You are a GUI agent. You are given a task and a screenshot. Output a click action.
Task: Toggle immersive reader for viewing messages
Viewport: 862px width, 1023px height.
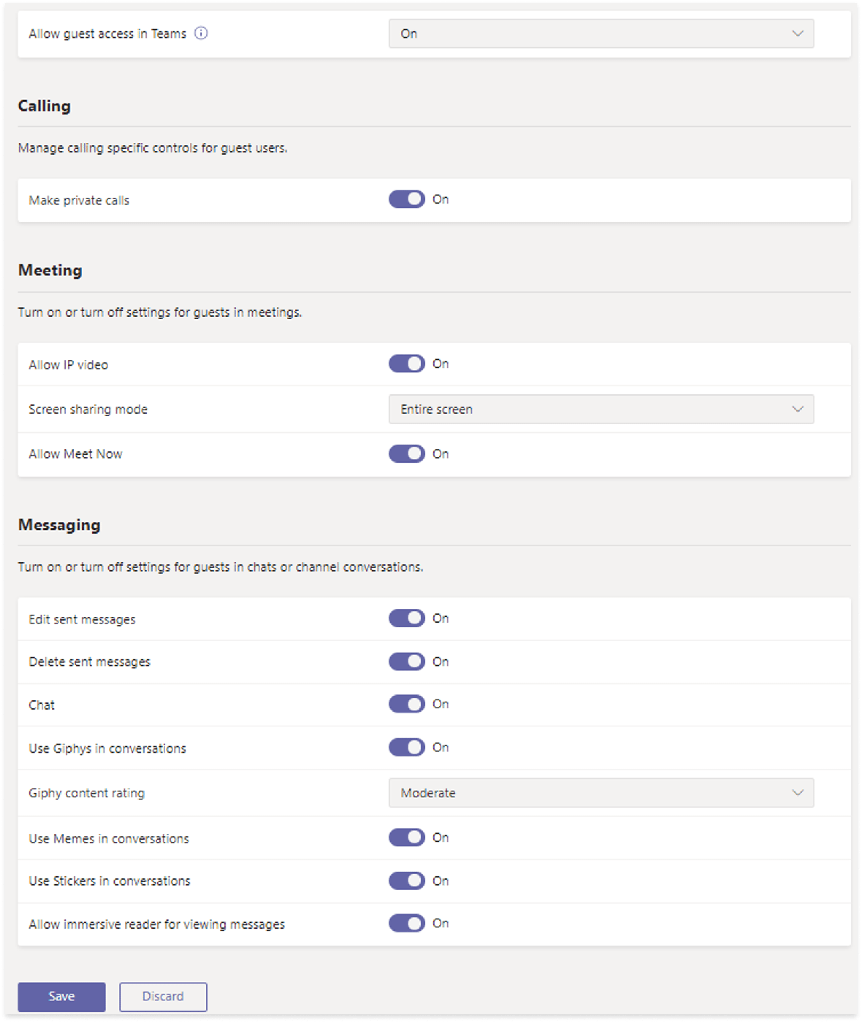coord(406,923)
